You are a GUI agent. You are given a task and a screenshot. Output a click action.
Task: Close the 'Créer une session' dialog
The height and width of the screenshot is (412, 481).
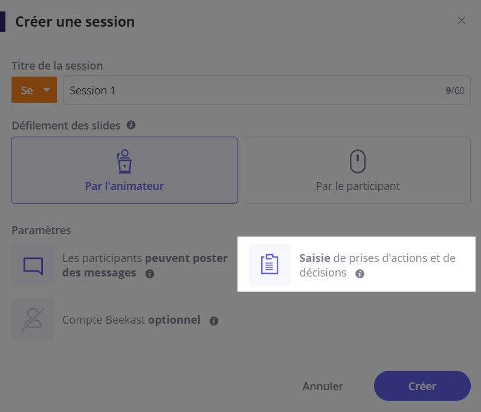(462, 21)
